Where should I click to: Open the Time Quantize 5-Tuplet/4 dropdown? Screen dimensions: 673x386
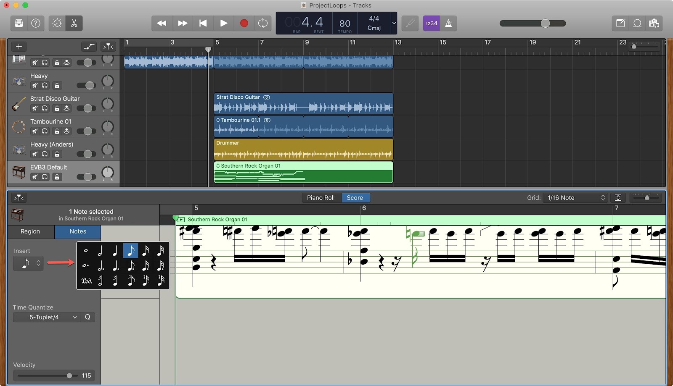pyautogui.click(x=46, y=317)
